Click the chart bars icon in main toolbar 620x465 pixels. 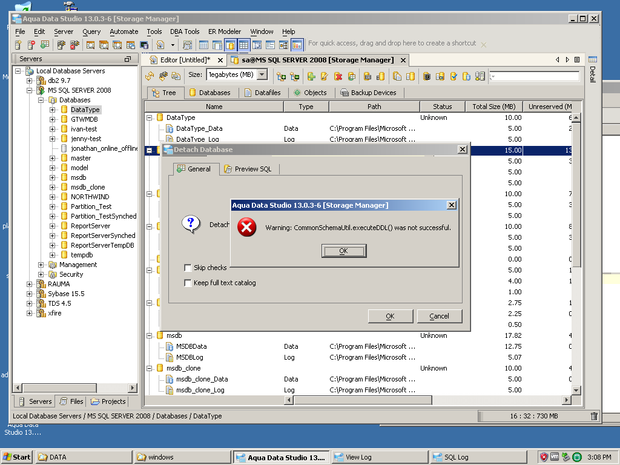(x=297, y=45)
